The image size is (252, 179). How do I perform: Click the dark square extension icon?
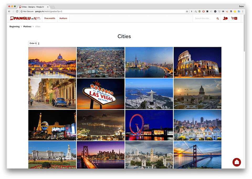click(x=207, y=11)
